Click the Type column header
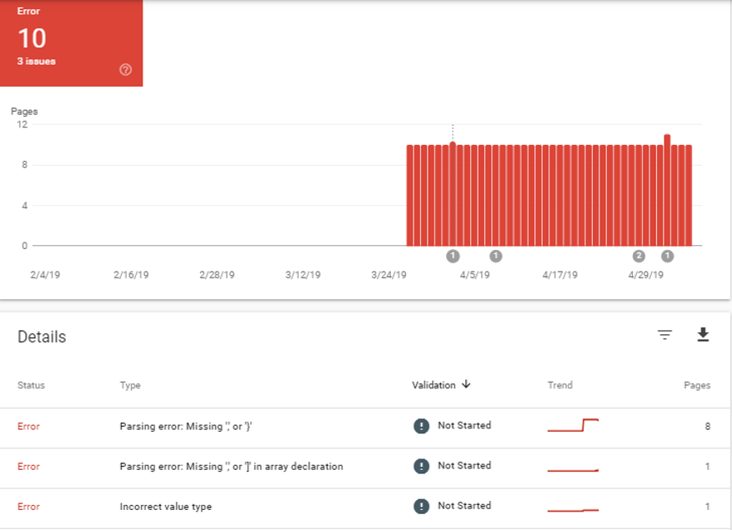The width and height of the screenshot is (732, 530). click(130, 385)
